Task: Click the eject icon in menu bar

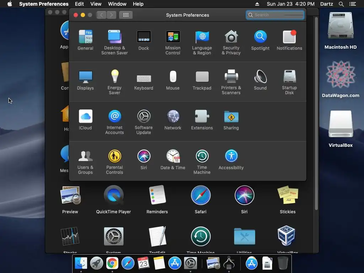Action: pyautogui.click(x=257, y=4)
